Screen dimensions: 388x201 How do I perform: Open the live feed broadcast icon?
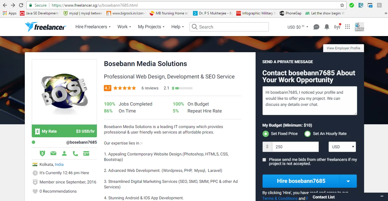tap(337, 27)
